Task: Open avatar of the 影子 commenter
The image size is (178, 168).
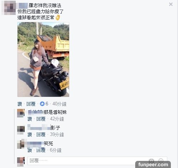Action: 21,130
